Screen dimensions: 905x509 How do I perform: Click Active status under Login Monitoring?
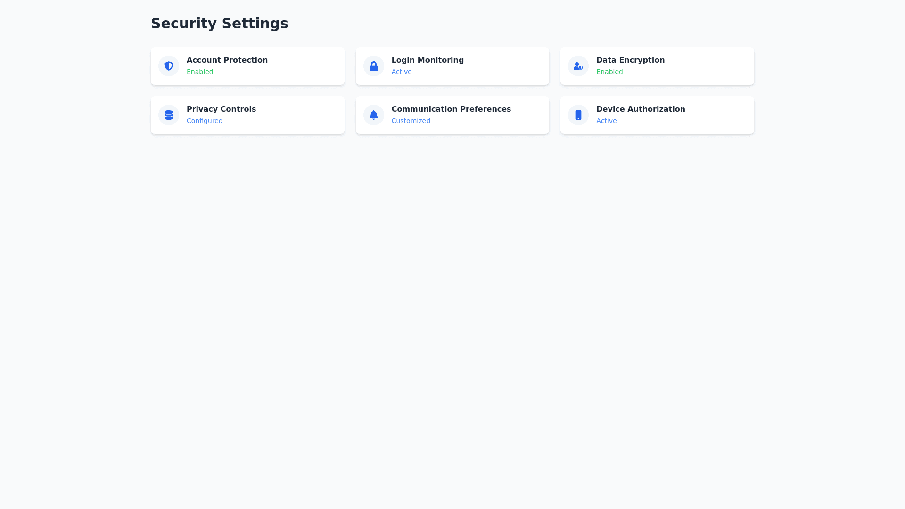[x=402, y=72]
